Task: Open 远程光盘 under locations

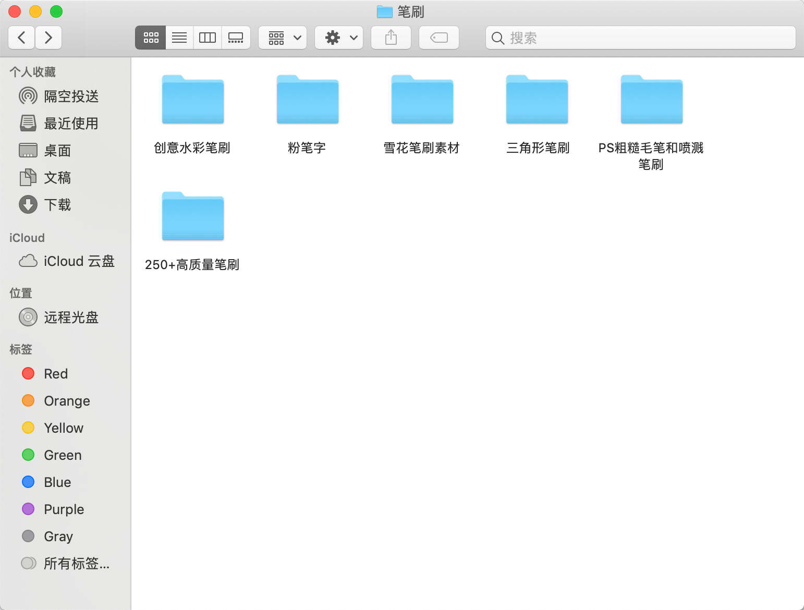Action: (x=71, y=318)
